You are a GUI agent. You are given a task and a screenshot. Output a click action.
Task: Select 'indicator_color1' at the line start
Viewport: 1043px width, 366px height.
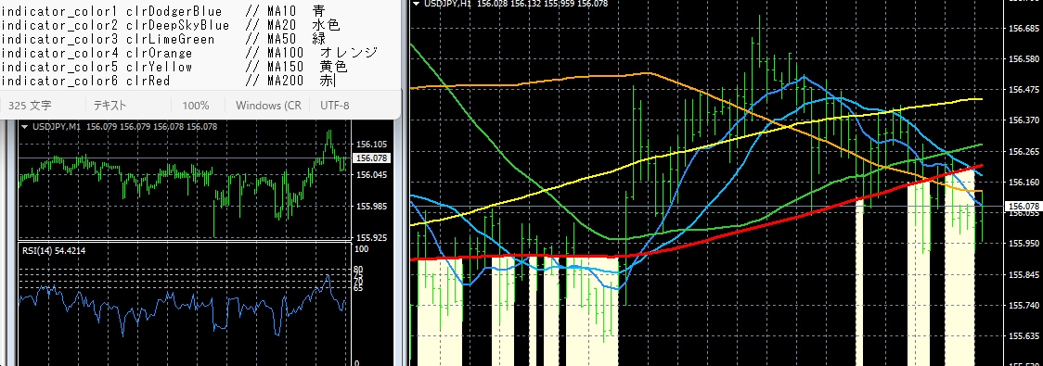[60, 11]
